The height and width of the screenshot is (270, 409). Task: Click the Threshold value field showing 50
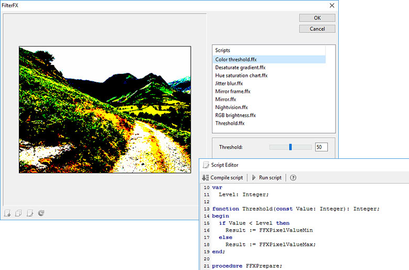[321, 147]
